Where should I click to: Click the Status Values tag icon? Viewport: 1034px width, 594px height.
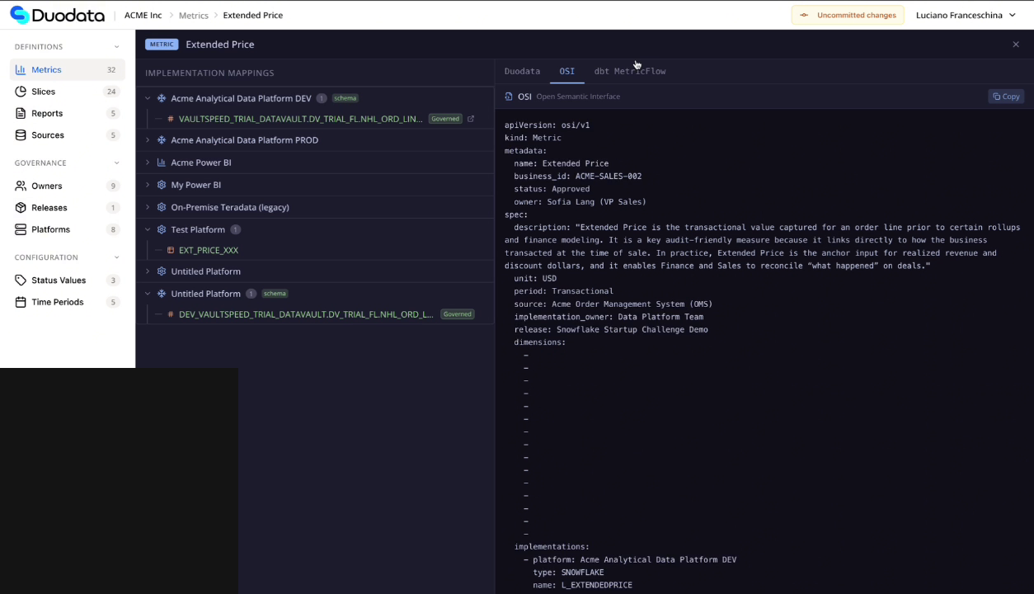coord(22,280)
